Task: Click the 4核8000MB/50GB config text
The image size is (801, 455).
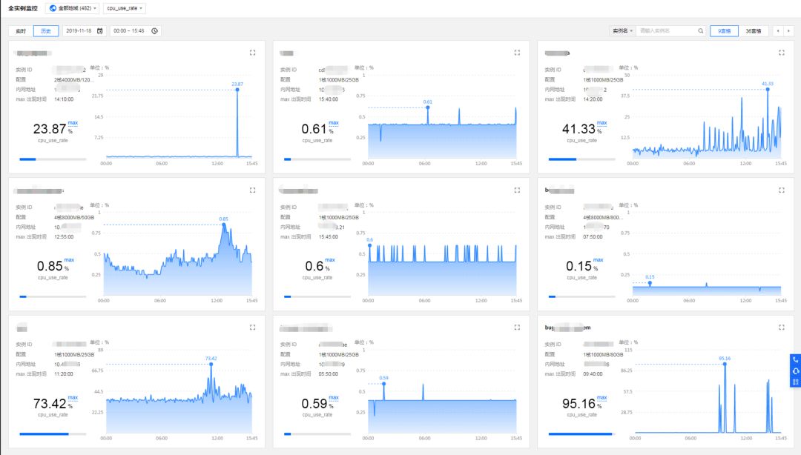Action: point(74,217)
